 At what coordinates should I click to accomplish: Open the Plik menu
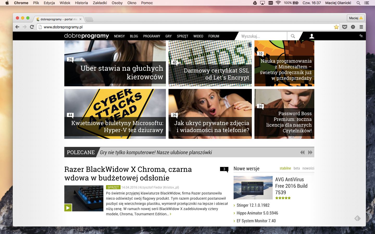[36, 3]
